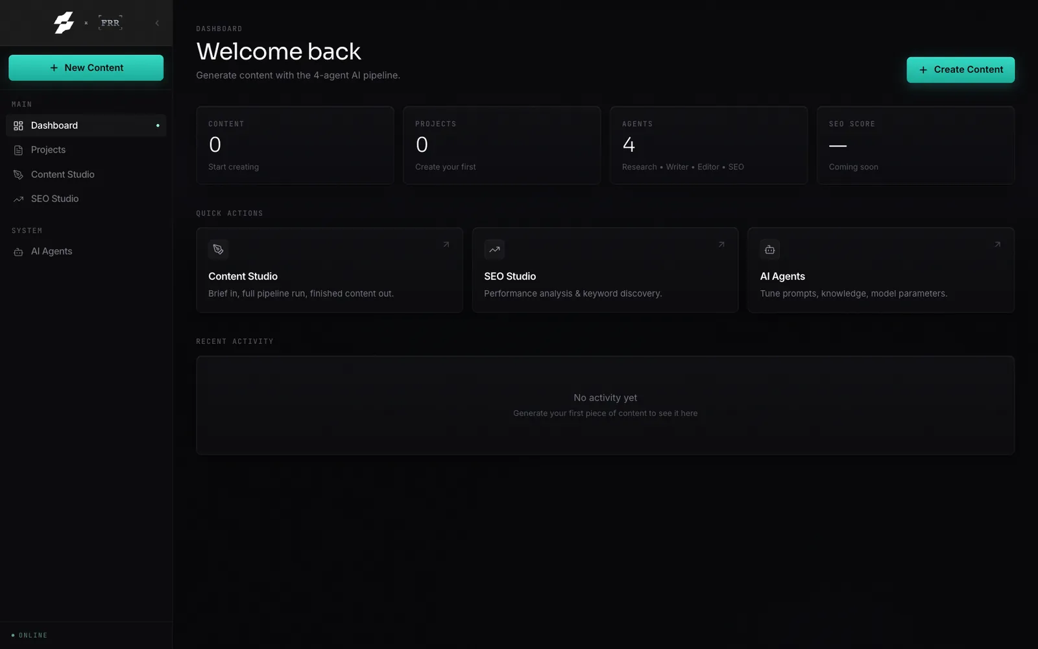Click the Agents stat card value 4

pyautogui.click(x=629, y=145)
